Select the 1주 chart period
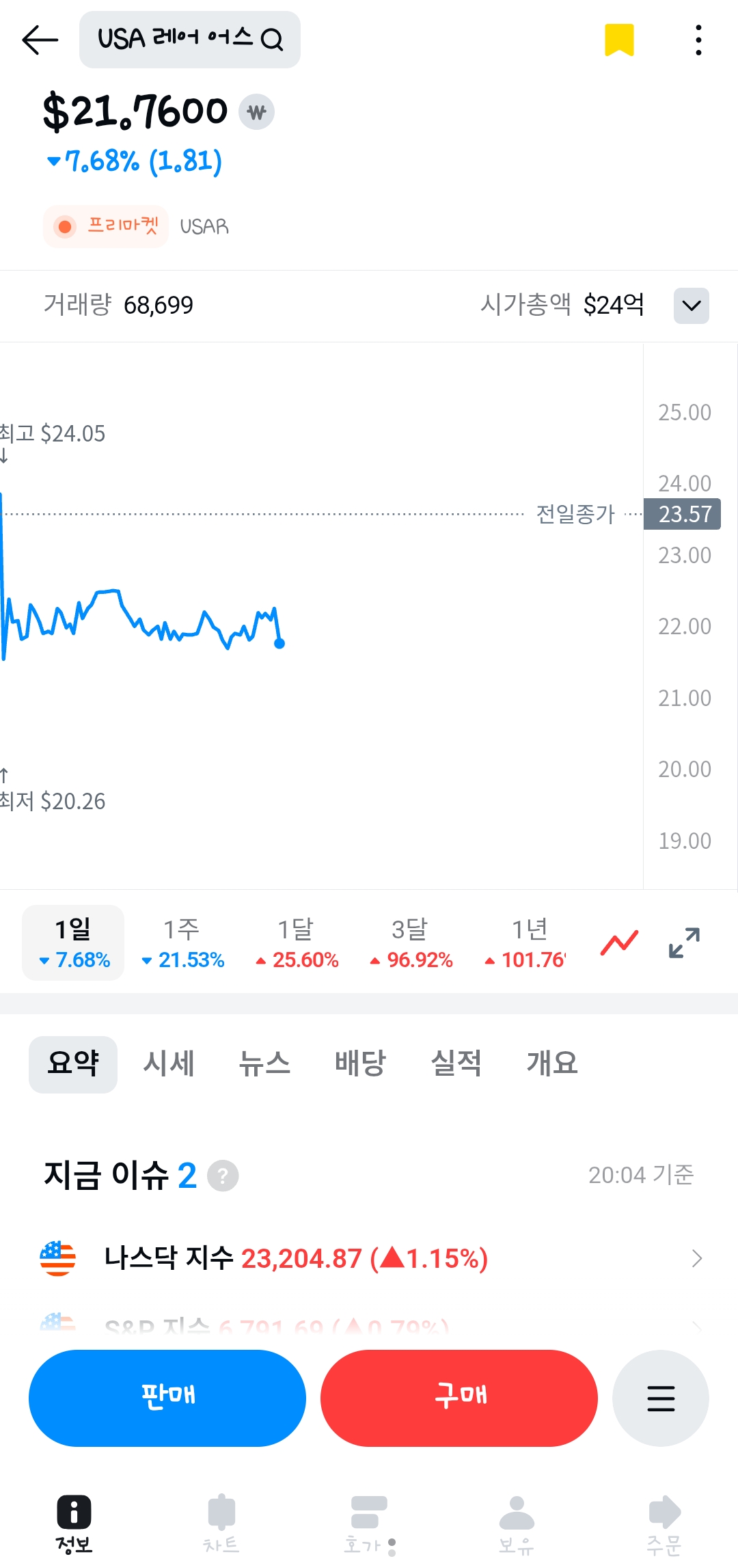The image size is (738, 1561). (x=182, y=943)
